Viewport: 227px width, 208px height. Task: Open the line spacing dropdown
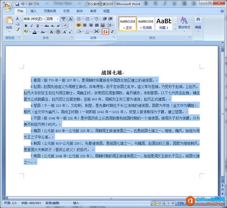(111, 25)
